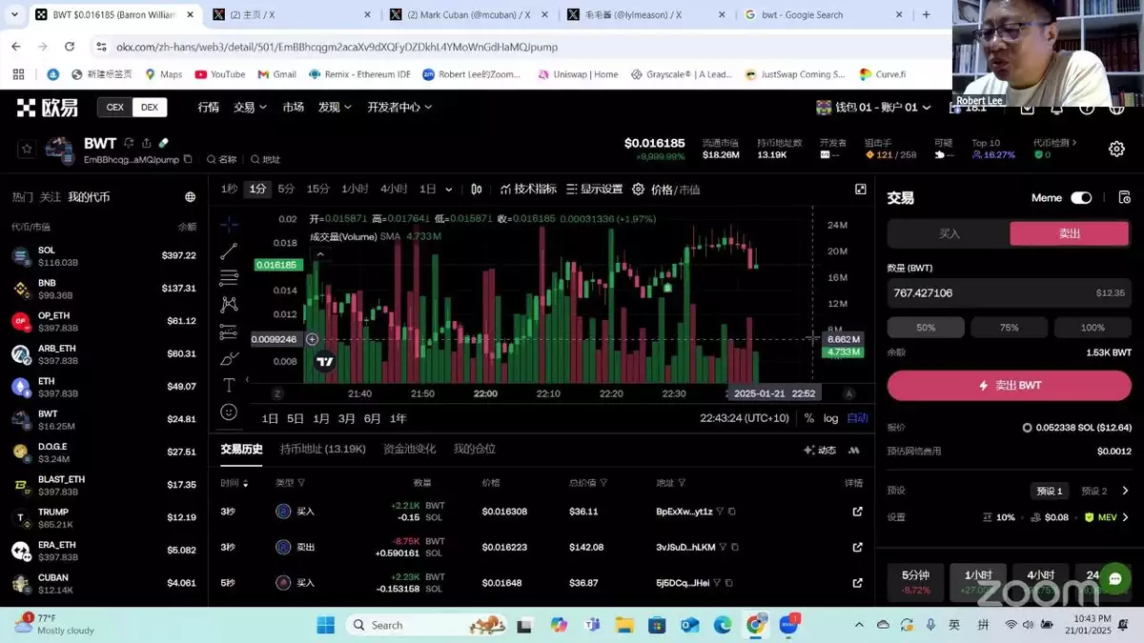Share BWT using the share icon
Screen dimensions: 1144x643
(146, 143)
